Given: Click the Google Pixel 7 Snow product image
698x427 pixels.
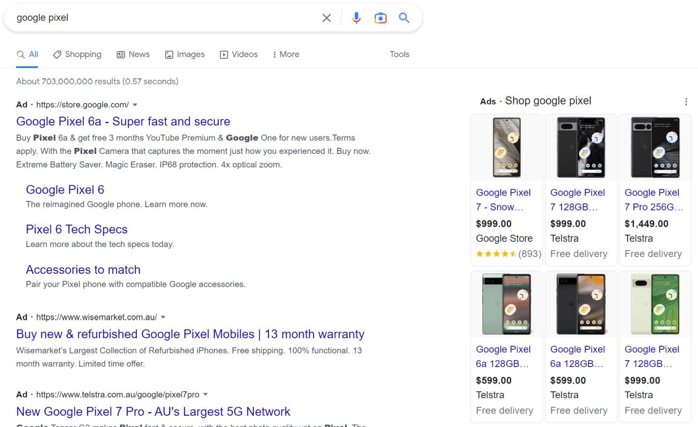Looking at the screenshot, I should [x=506, y=147].
